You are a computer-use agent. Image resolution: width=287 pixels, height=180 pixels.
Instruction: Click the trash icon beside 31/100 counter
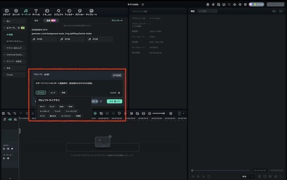tap(119, 93)
